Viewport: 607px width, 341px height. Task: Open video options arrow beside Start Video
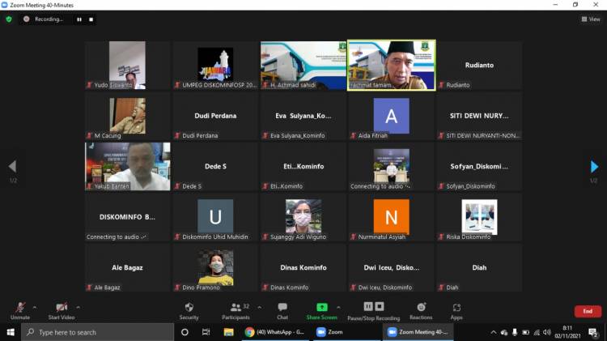click(x=78, y=307)
